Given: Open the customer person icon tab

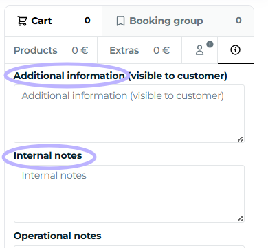Looking at the screenshot, I should pos(200,50).
